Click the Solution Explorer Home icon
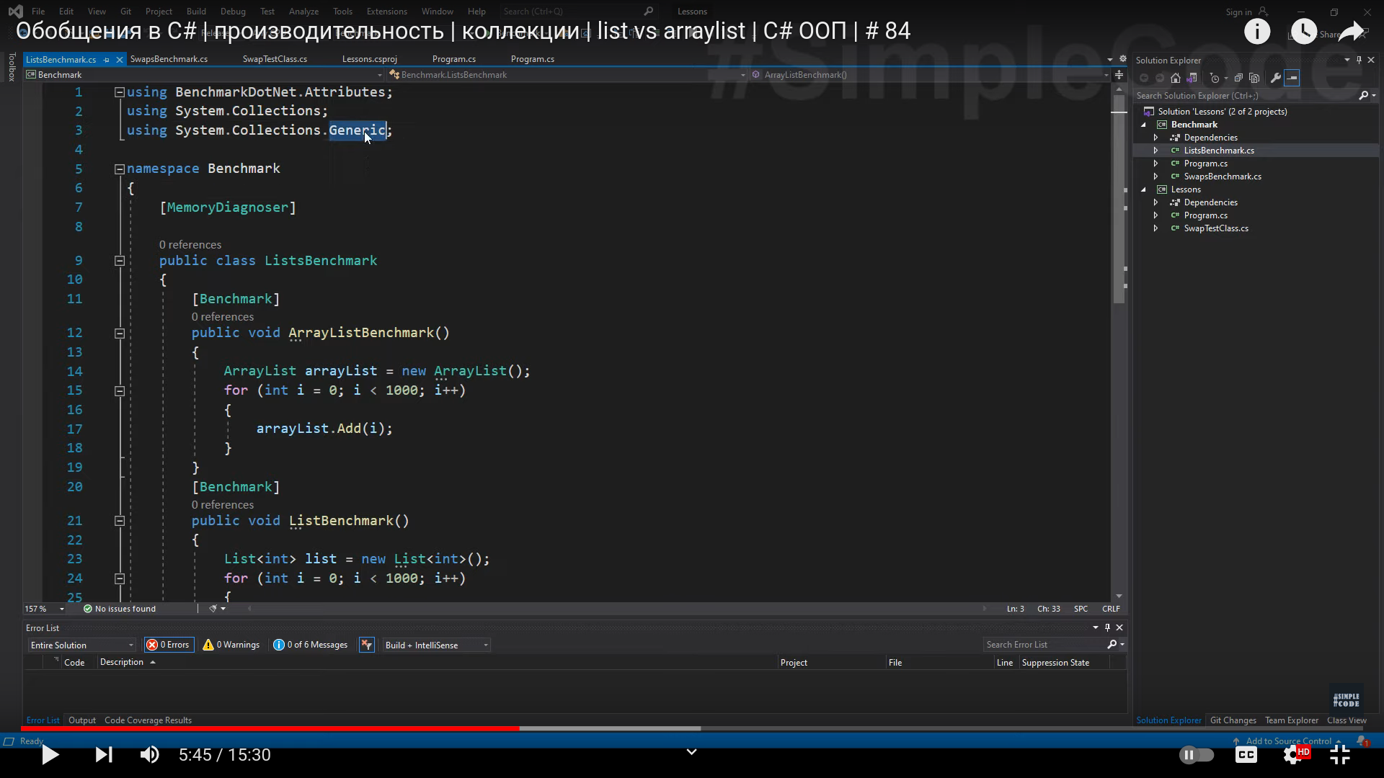The image size is (1384, 778). tap(1176, 78)
